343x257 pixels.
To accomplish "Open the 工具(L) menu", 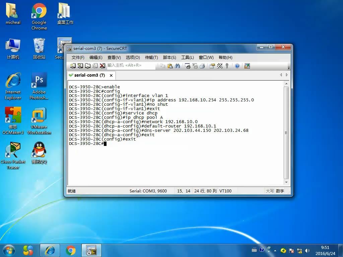I will pyautogui.click(x=188, y=58).
